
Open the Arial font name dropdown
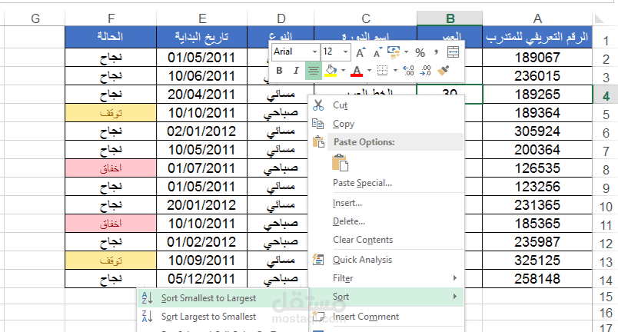click(x=314, y=52)
